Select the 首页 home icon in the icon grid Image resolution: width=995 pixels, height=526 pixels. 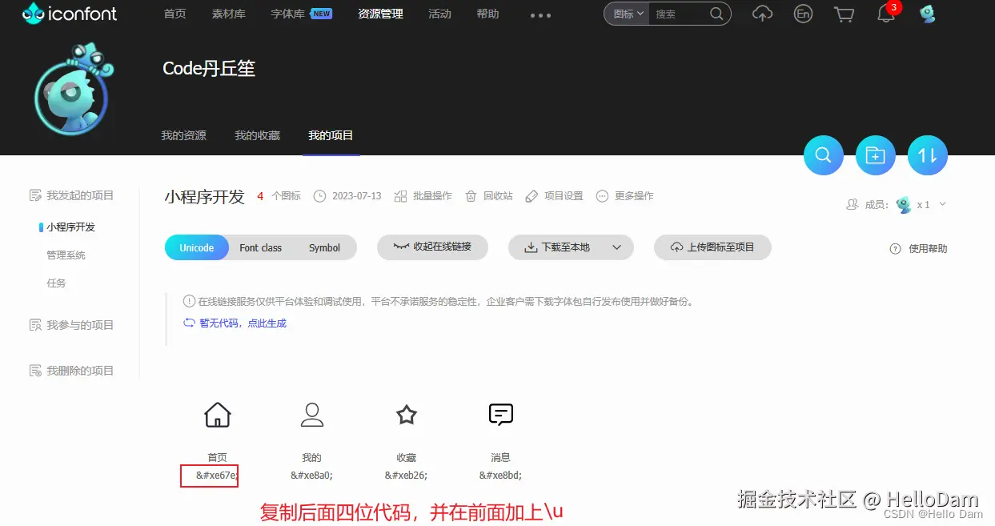(x=217, y=414)
